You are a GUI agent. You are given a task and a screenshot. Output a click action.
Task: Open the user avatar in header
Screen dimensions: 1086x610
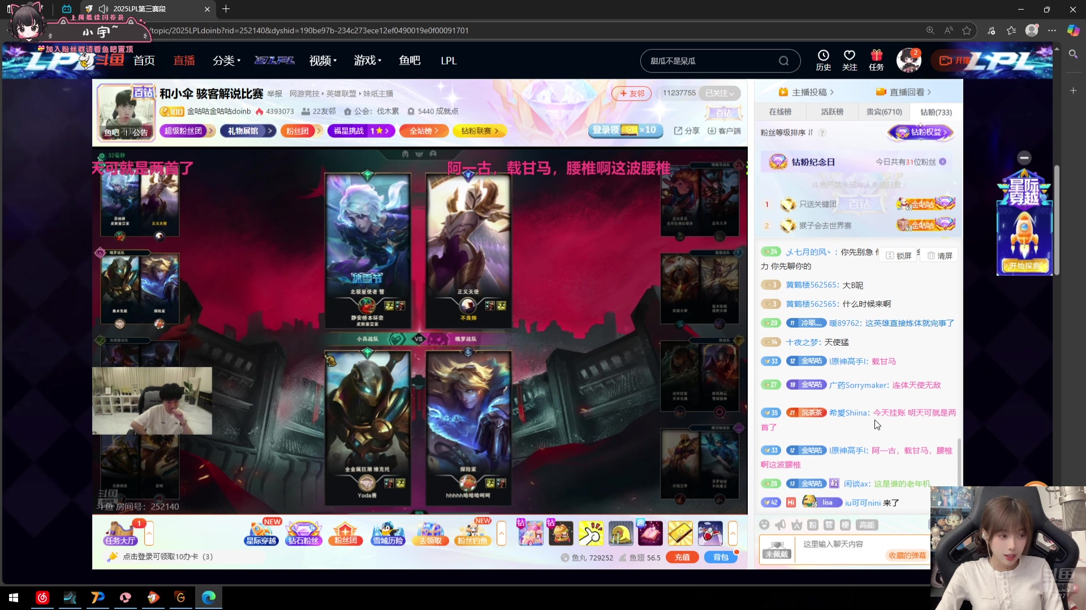908,60
